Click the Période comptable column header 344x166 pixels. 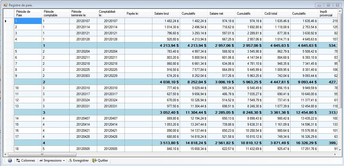click(x=55, y=13)
